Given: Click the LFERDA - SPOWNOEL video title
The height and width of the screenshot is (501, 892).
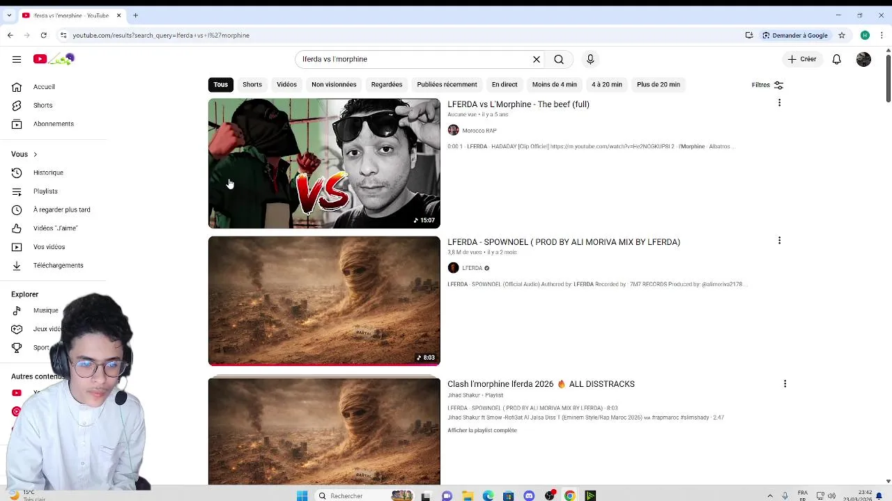Looking at the screenshot, I should pos(564,242).
